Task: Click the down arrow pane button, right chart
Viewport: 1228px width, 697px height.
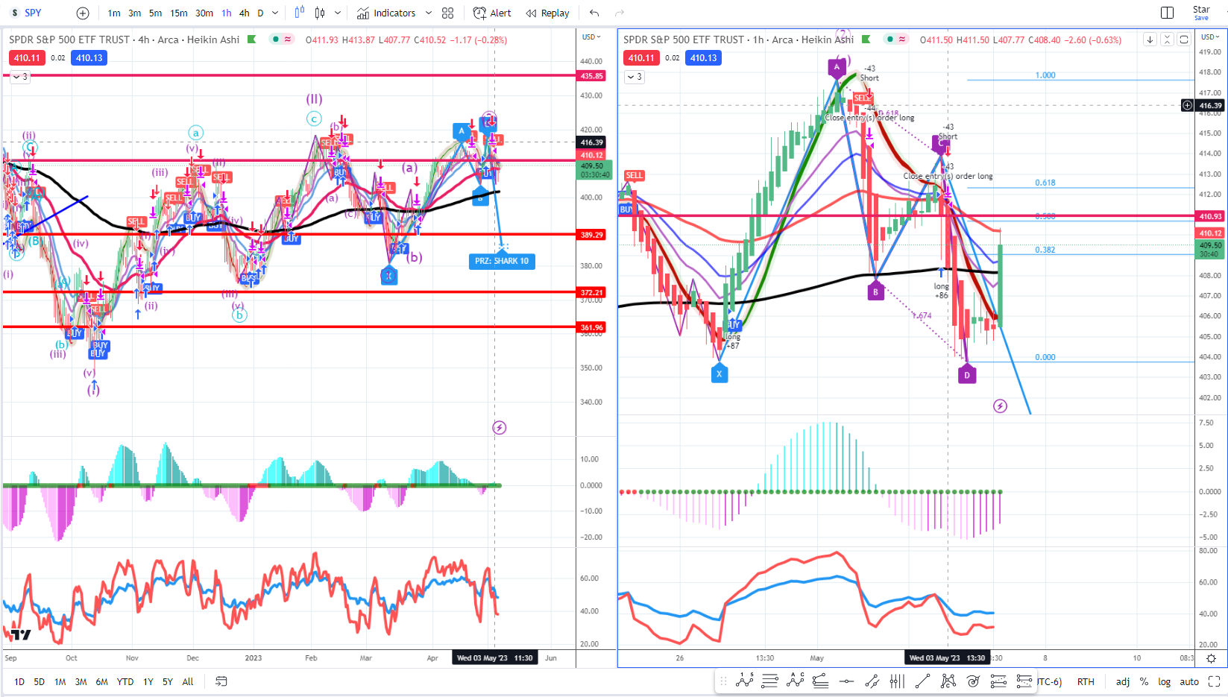Action: (x=1150, y=40)
